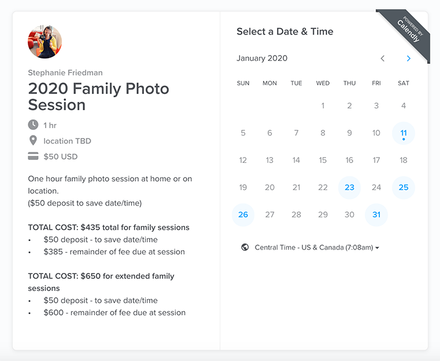Pick Saturday January 25
This screenshot has width=440, height=361.
(x=404, y=187)
